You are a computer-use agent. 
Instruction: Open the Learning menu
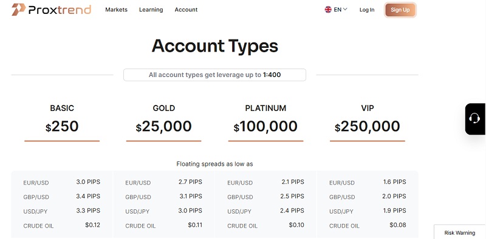point(151,10)
